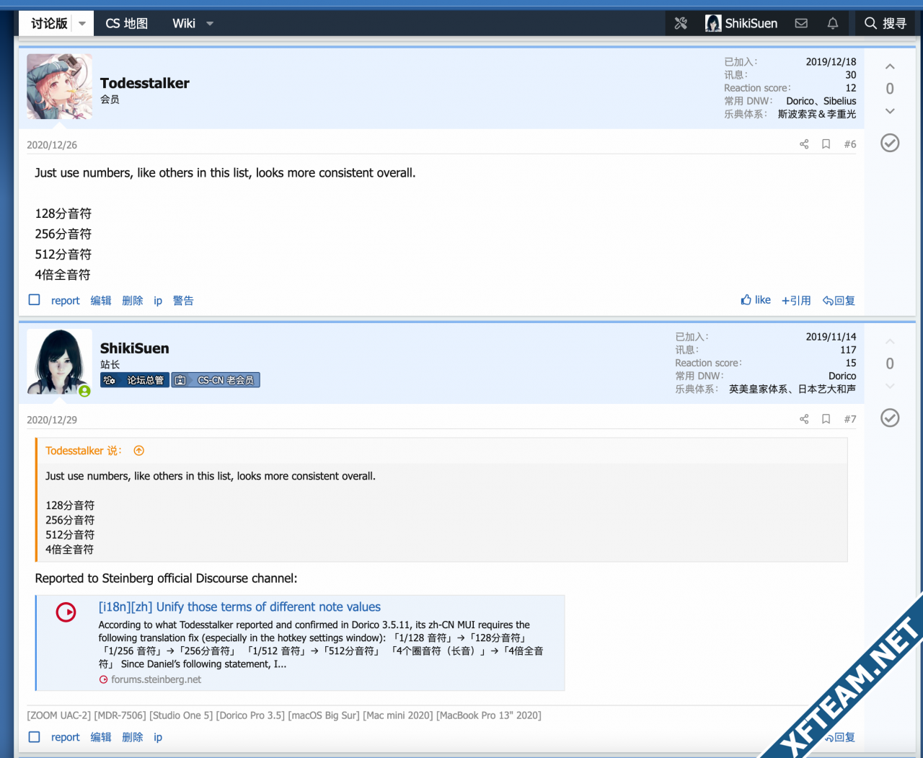Click the signature text in post #7

(x=284, y=715)
